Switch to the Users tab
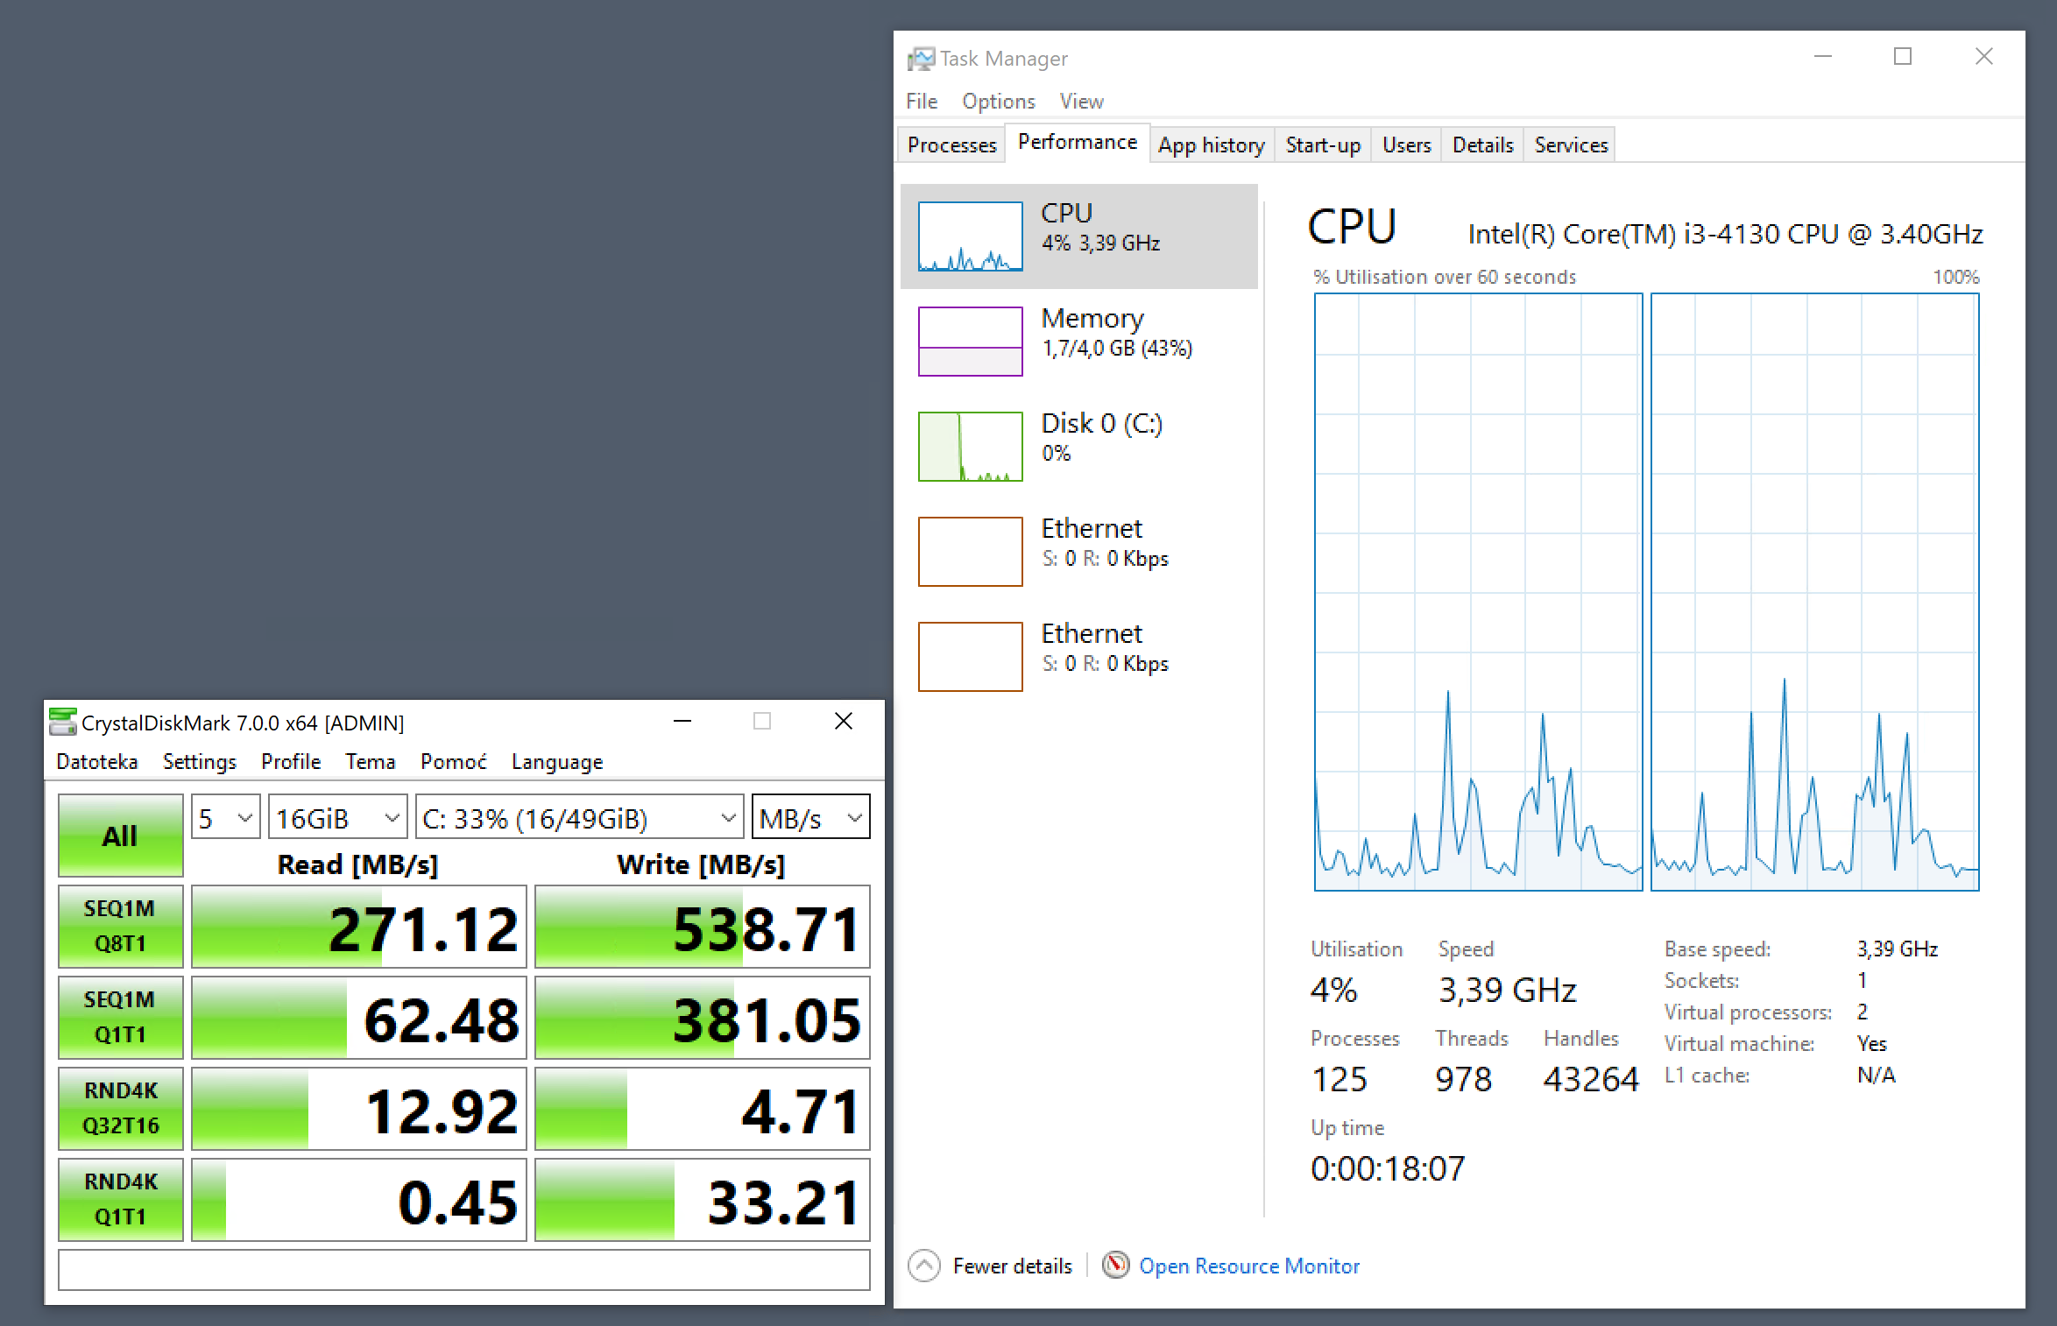The height and width of the screenshot is (1326, 2057). (1407, 145)
